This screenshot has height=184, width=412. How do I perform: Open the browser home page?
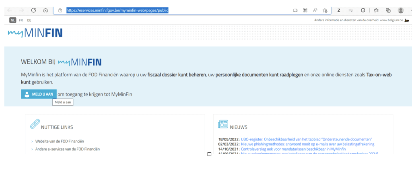[45, 10]
